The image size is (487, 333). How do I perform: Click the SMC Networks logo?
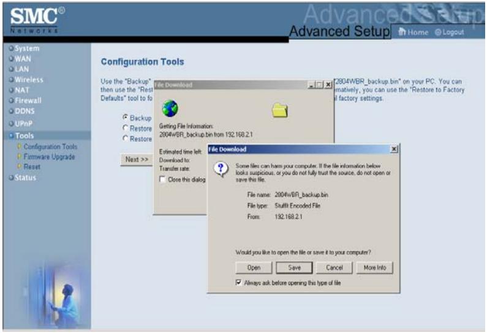(x=37, y=20)
